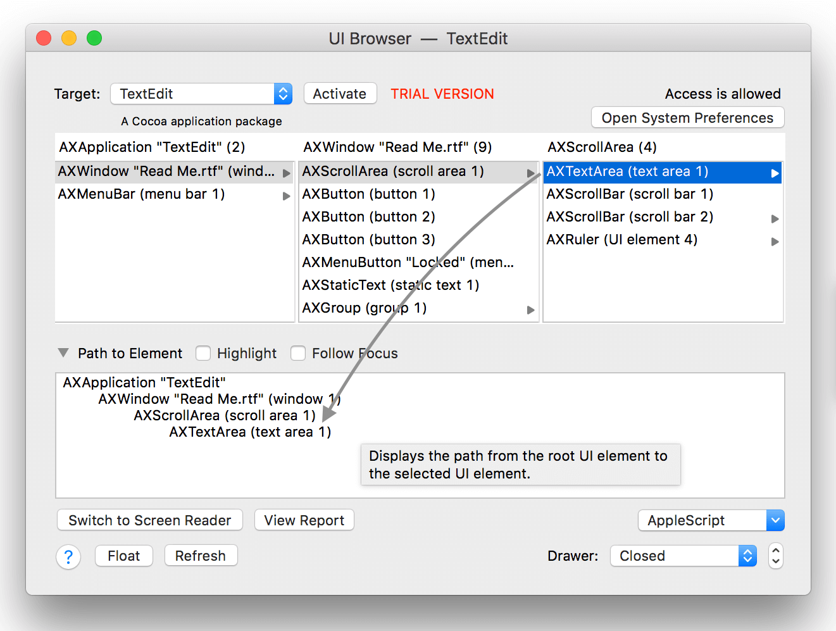836x631 pixels.
Task: Open the AppleScript dropdown menu
Action: [711, 520]
